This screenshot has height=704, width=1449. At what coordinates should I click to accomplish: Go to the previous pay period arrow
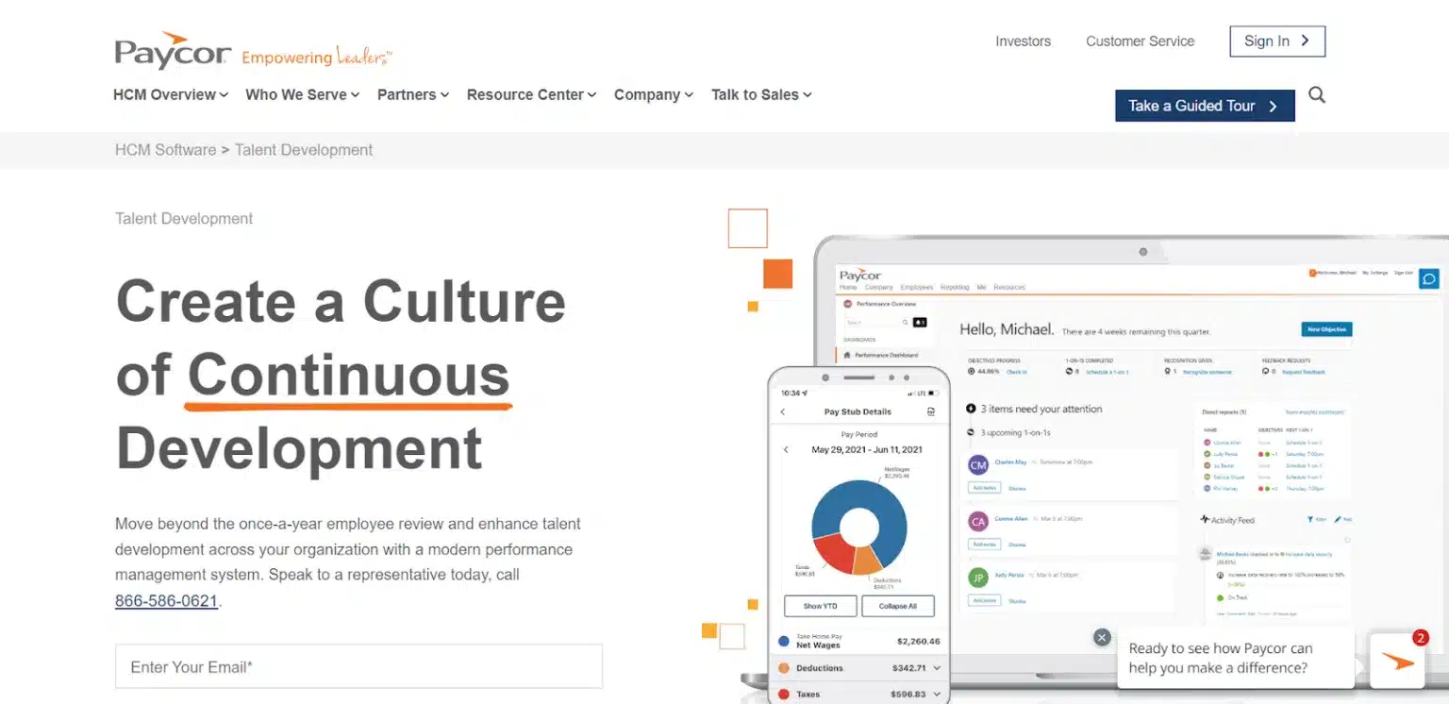pyautogui.click(x=787, y=450)
